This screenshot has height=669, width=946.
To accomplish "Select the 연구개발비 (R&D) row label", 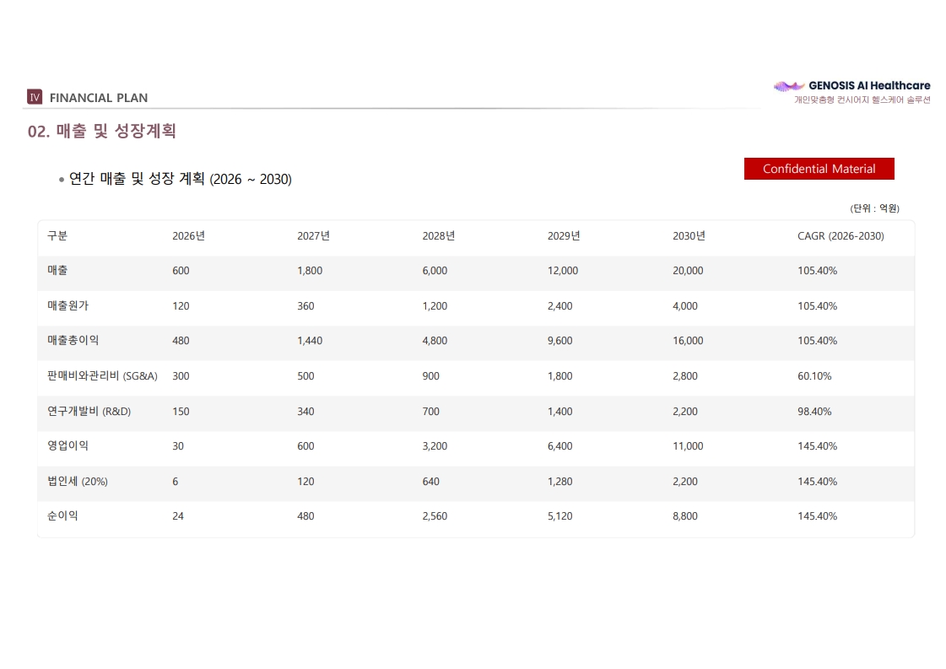I will tap(89, 411).
